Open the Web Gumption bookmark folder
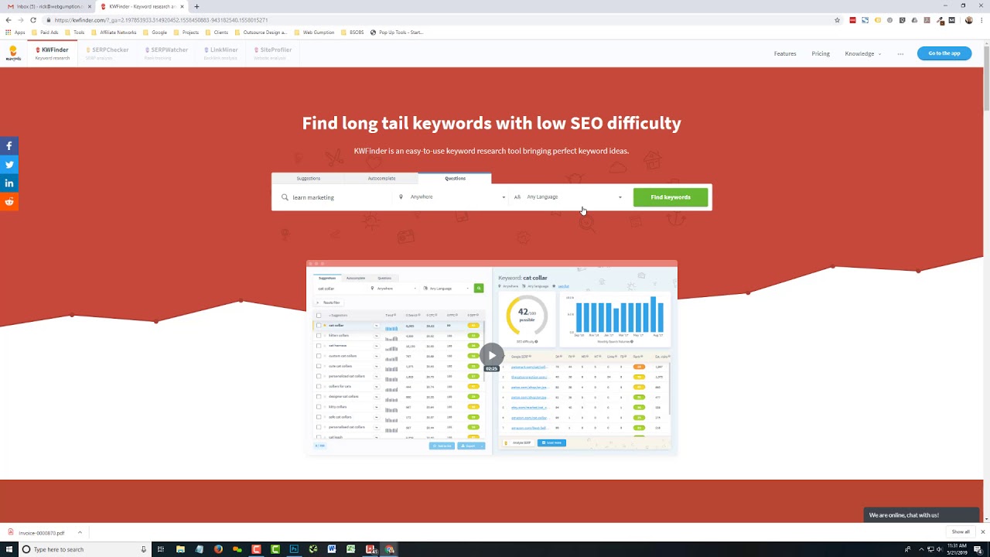The width and height of the screenshot is (990, 557). (314, 32)
